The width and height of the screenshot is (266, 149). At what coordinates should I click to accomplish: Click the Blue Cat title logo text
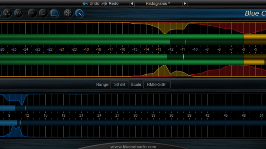click(255, 13)
